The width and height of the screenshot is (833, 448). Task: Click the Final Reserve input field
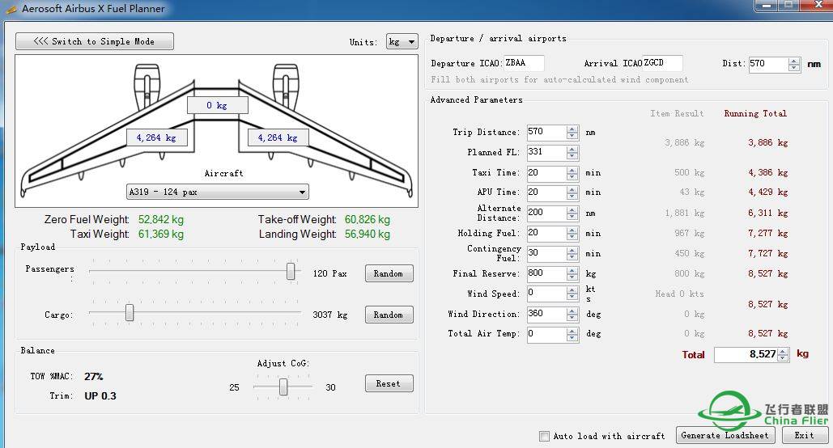click(546, 274)
